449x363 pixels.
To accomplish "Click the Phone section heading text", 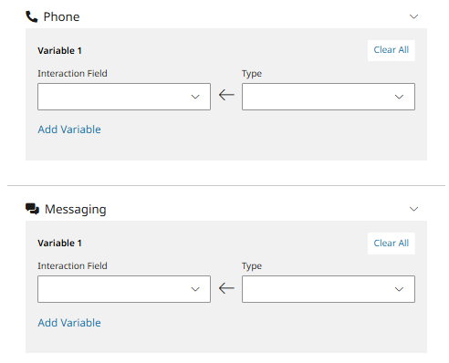I will pos(61,16).
